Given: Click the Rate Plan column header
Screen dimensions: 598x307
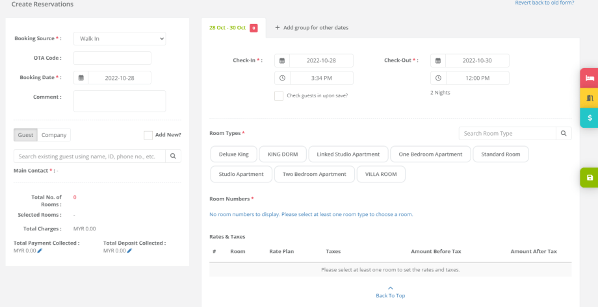Looking at the screenshot, I should 281,251.
